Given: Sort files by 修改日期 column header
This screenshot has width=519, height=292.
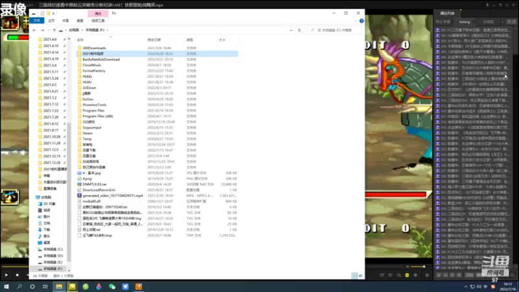Looking at the screenshot, I should pyautogui.click(x=154, y=40).
